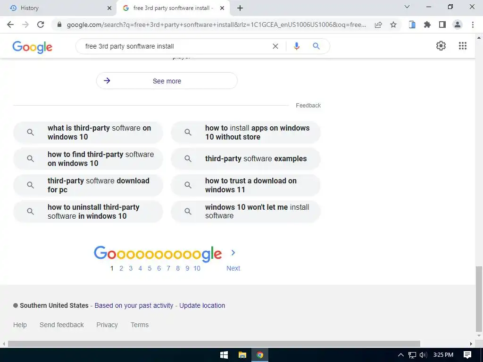The height and width of the screenshot is (362, 483).
Task: Open File Explorer from taskbar
Action: (x=242, y=355)
